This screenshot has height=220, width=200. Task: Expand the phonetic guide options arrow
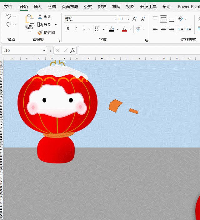144,29
